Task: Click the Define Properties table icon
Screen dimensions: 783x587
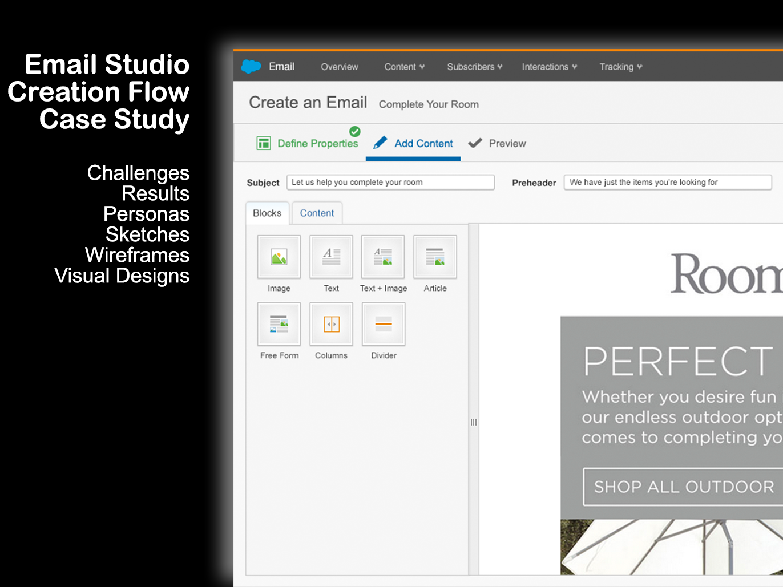Action: [264, 143]
